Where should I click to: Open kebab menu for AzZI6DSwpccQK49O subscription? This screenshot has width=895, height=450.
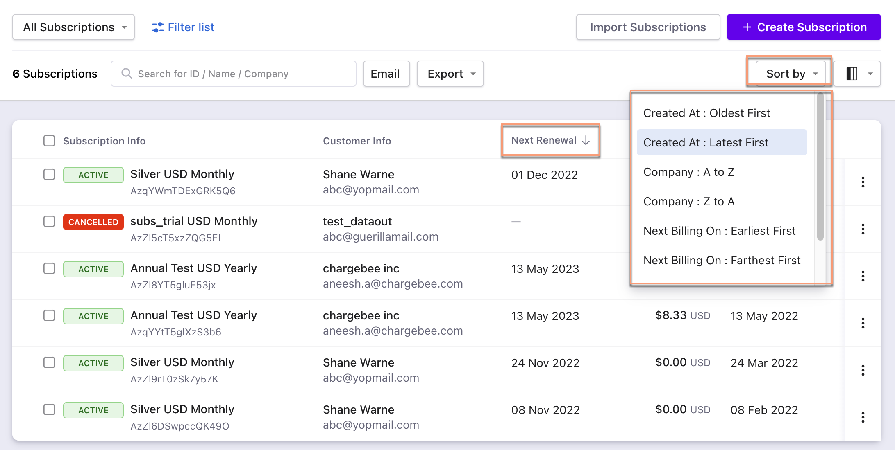[863, 417]
